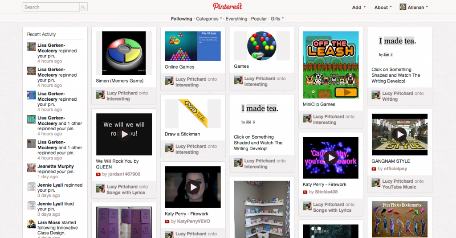Click Lucy Pritchard avatar beside YouTube Music
The height and width of the screenshot is (238, 456).
[376, 183]
